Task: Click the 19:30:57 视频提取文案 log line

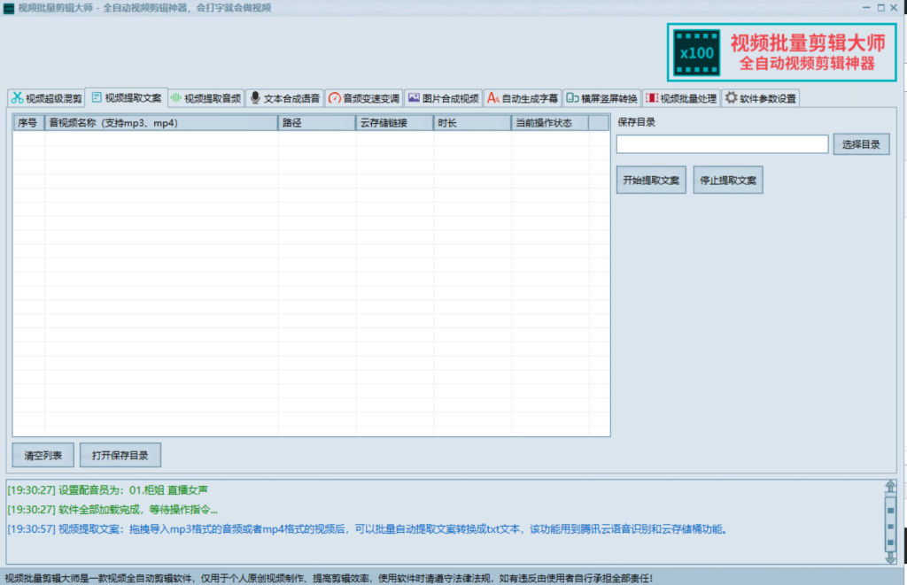Action: coord(368,529)
